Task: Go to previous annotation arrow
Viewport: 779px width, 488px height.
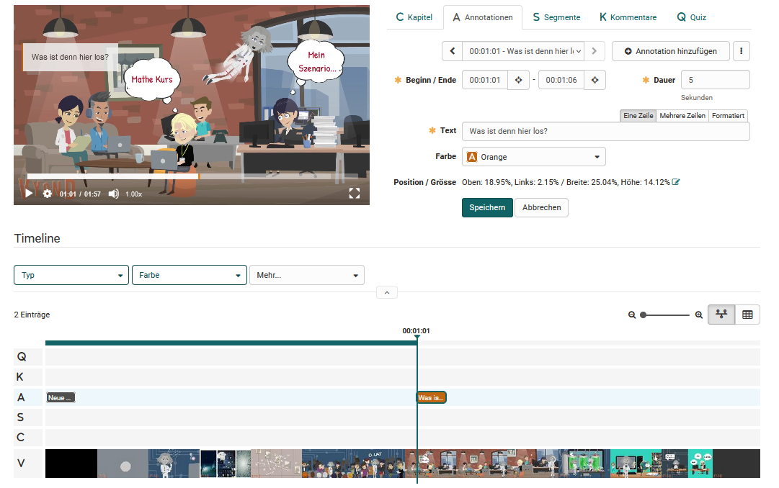Action: click(452, 51)
